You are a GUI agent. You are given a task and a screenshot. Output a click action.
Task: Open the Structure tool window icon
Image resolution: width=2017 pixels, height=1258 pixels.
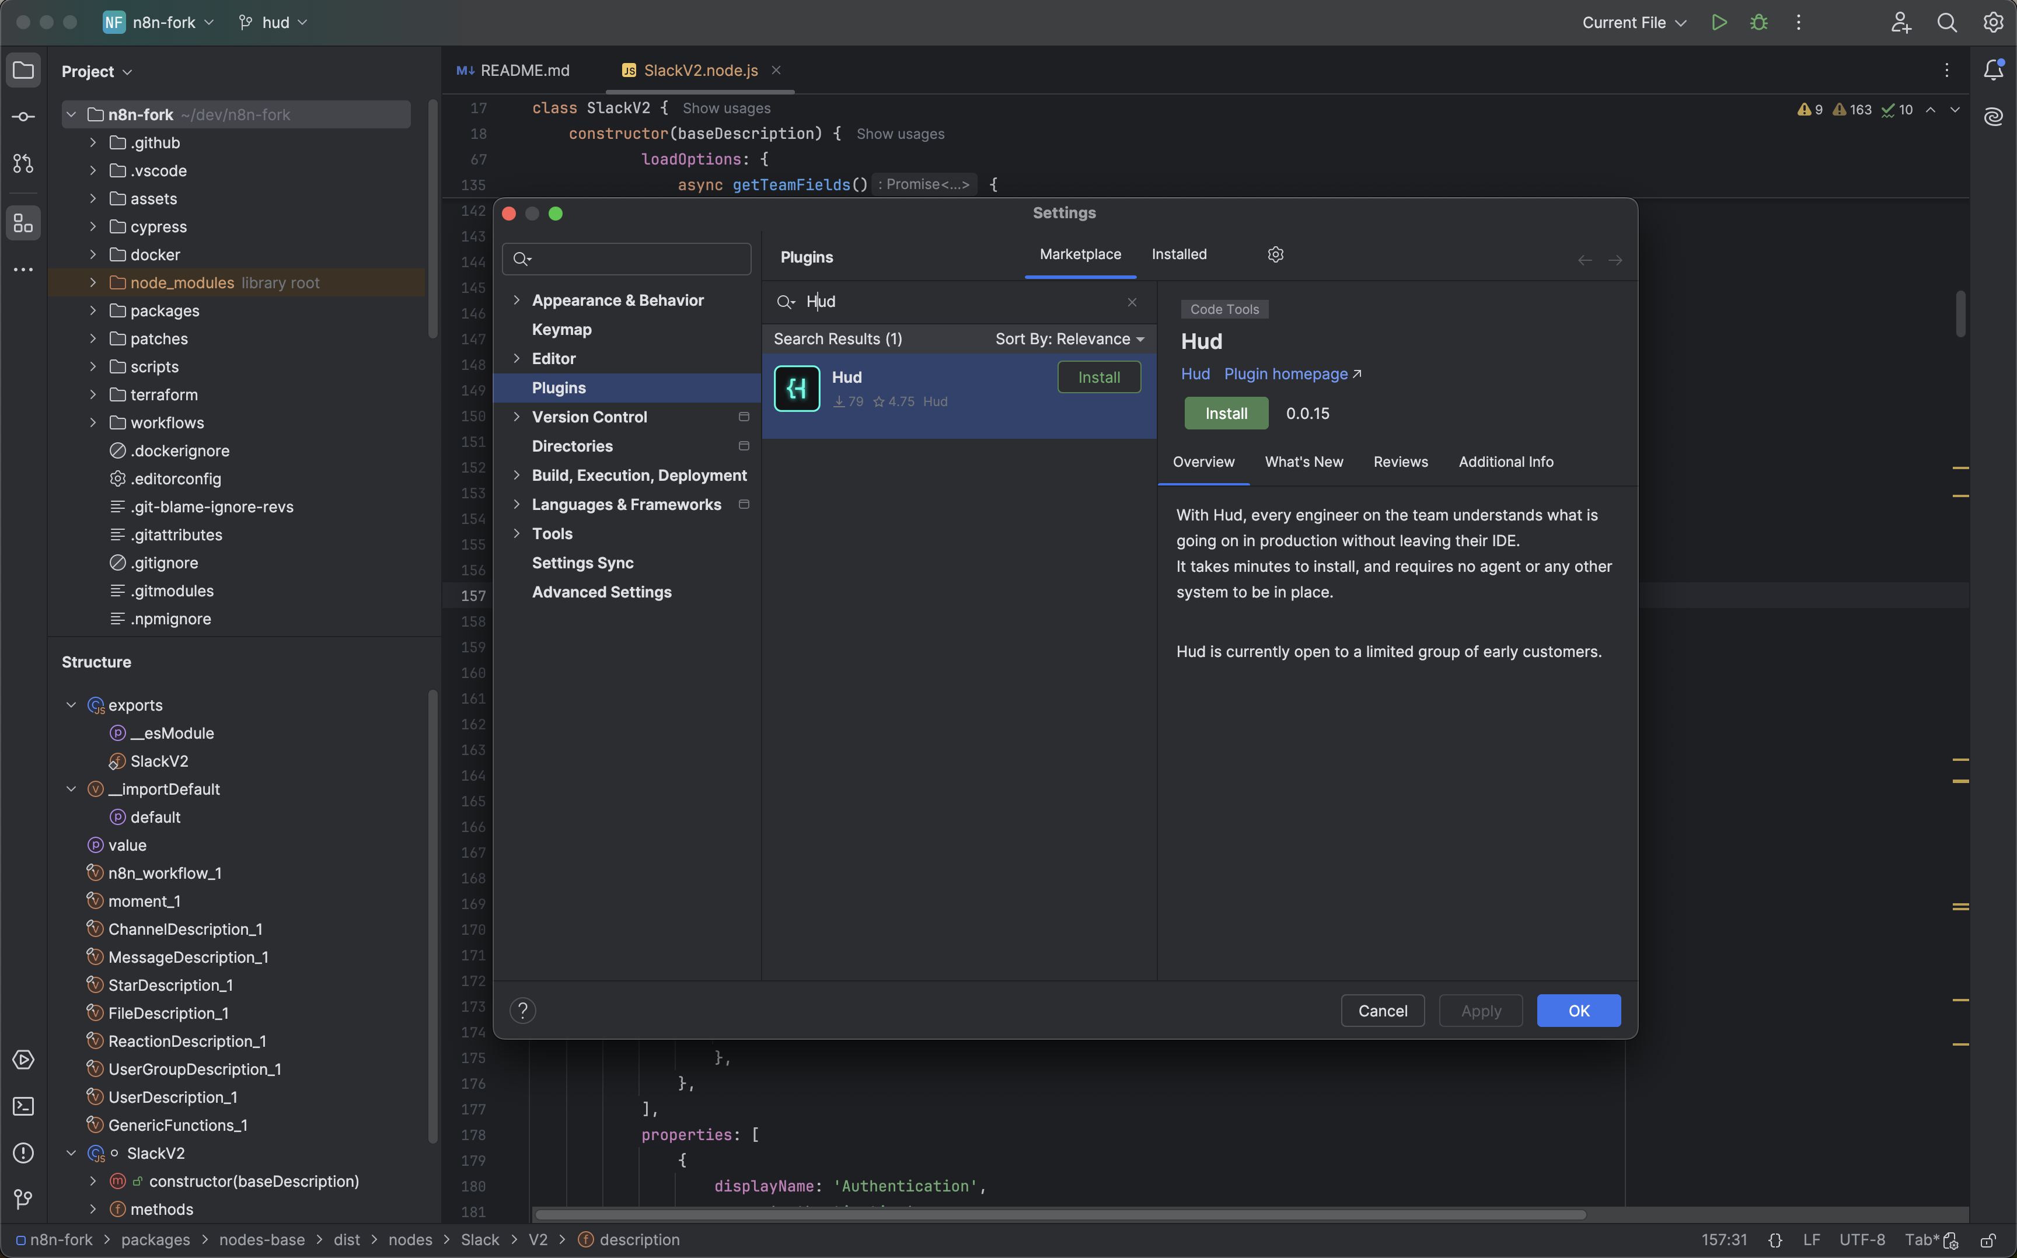click(23, 223)
